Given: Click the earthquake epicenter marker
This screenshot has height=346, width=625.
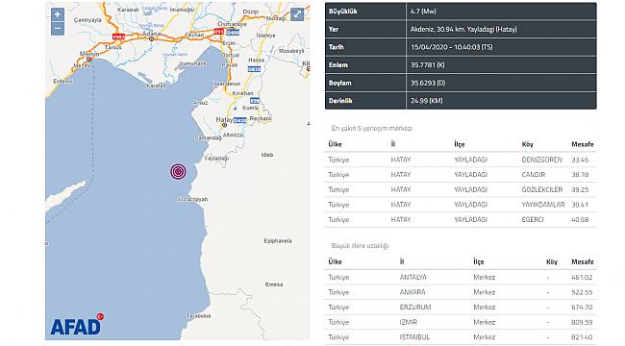Looking at the screenshot, I should pyautogui.click(x=178, y=171).
